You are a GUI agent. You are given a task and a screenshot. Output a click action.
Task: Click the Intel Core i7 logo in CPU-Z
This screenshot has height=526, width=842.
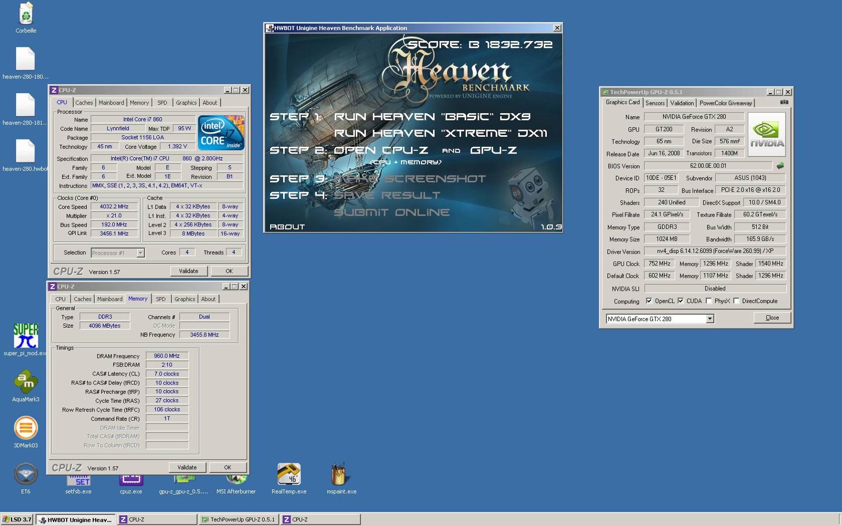click(x=221, y=133)
